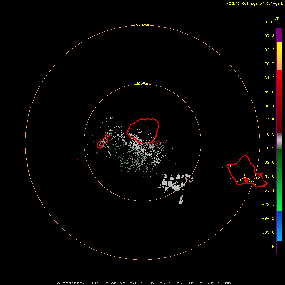285x285 pixels.
Task: Click the 76.7 legend value
Action: (x=269, y=64)
